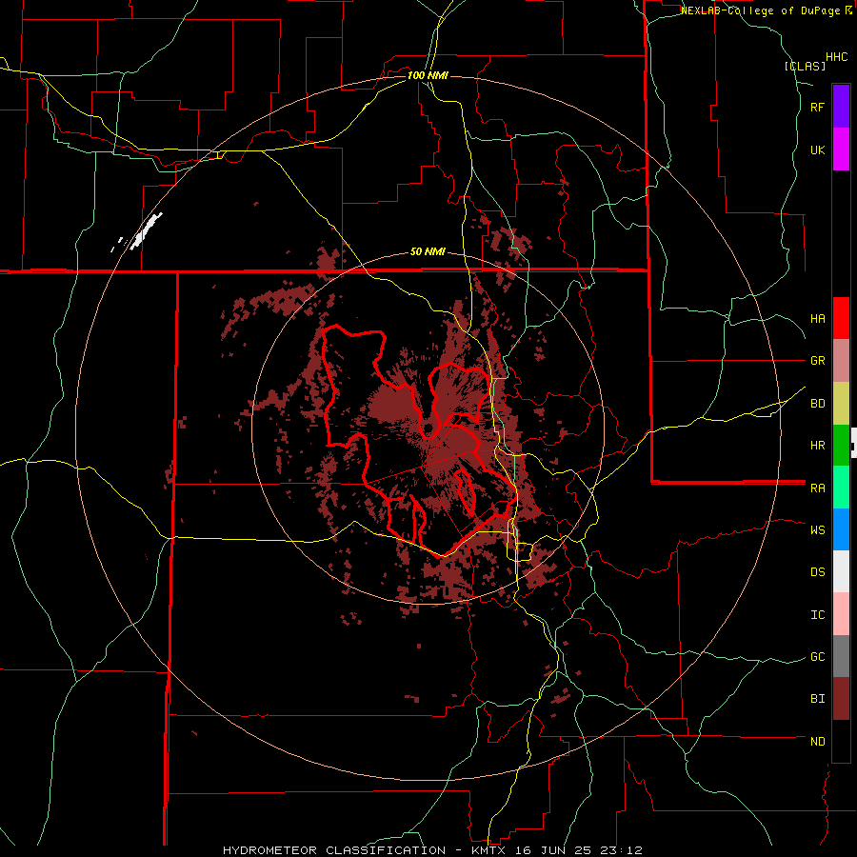
Task: Pick the light green RA legend swatch
Action: (x=841, y=488)
